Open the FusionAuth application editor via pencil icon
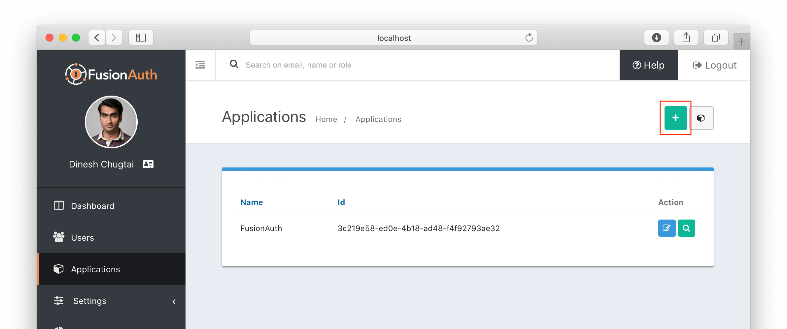 pos(667,228)
